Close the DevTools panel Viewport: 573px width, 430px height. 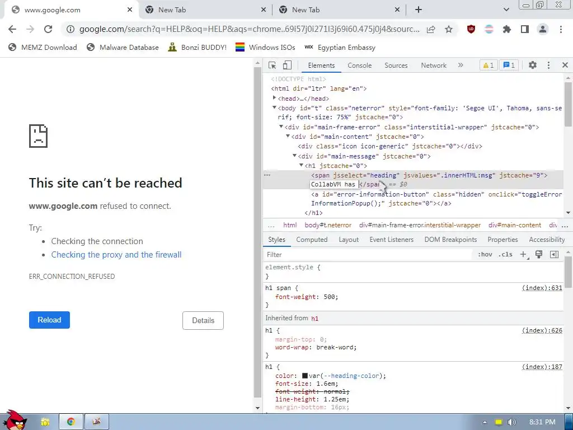click(x=565, y=65)
